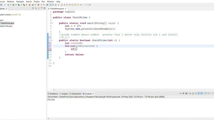This screenshot has width=214, height=120.
Task: Click the error marker on line 14
Action: click(x=48, y=49)
